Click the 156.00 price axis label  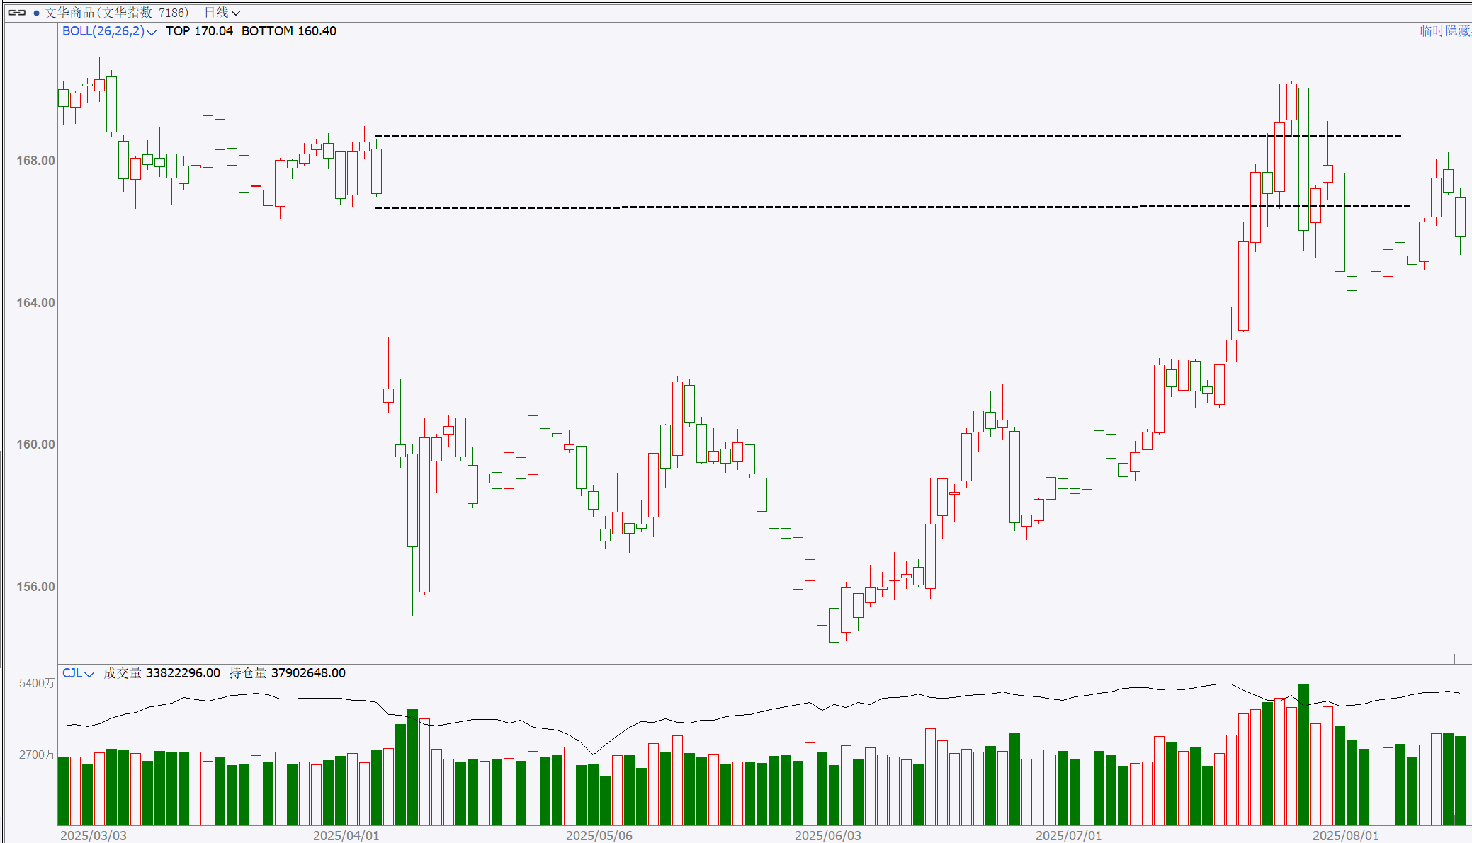[x=35, y=587]
